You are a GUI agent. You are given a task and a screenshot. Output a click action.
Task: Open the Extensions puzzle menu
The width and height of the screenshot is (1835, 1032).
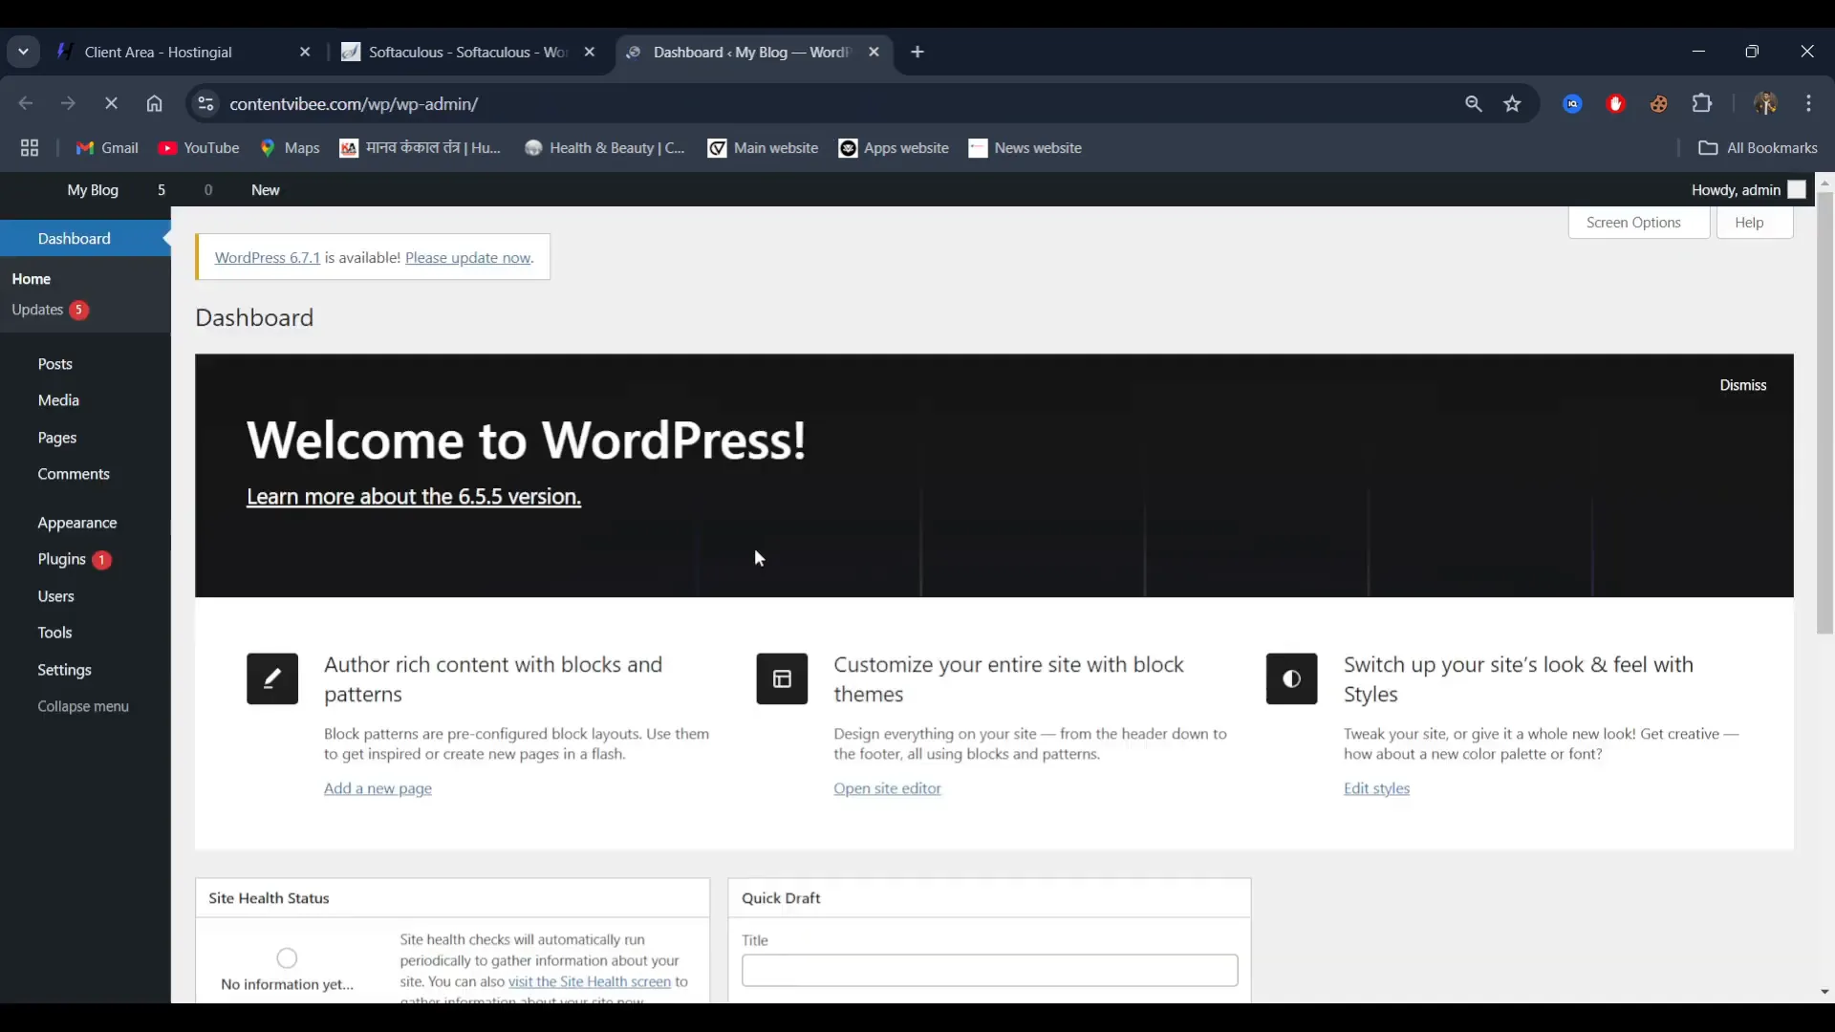tap(1702, 104)
